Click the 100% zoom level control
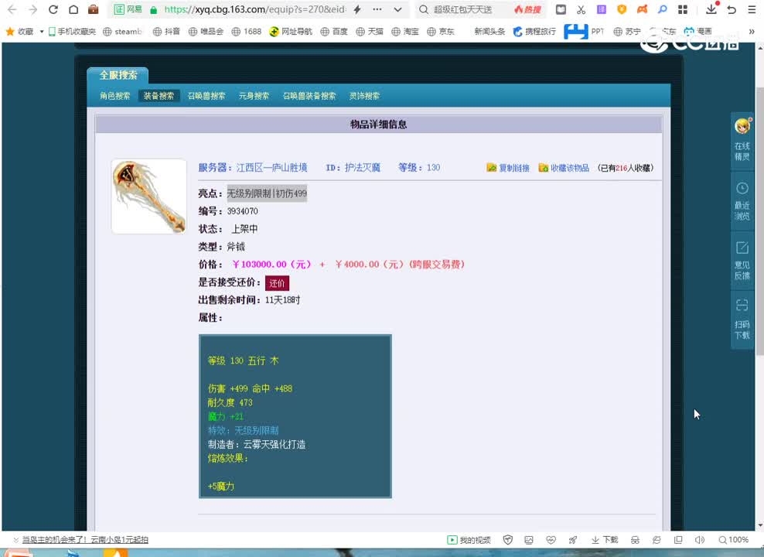 (x=733, y=539)
